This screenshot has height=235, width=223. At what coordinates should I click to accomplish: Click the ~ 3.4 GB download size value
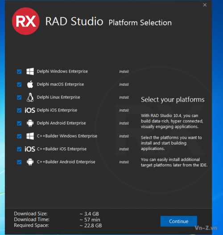point(89,214)
